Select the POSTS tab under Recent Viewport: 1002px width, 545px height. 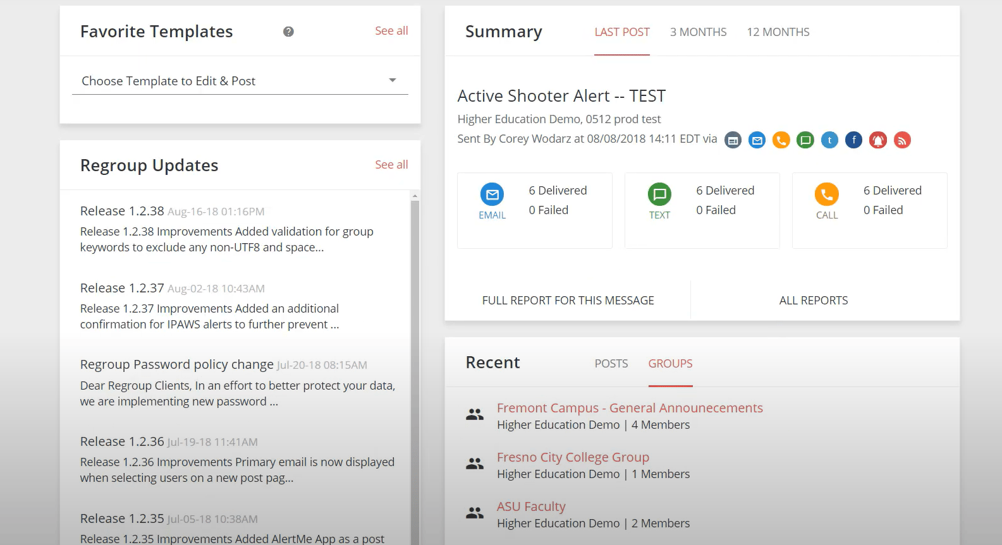[x=611, y=364]
